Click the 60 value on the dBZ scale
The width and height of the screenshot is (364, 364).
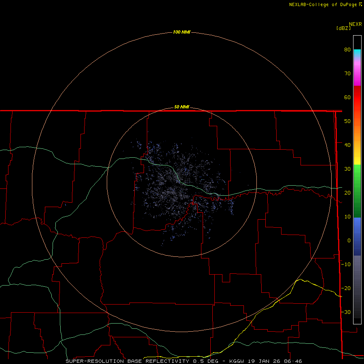[347, 97]
